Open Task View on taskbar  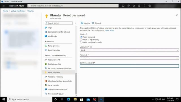click(x=62, y=99)
